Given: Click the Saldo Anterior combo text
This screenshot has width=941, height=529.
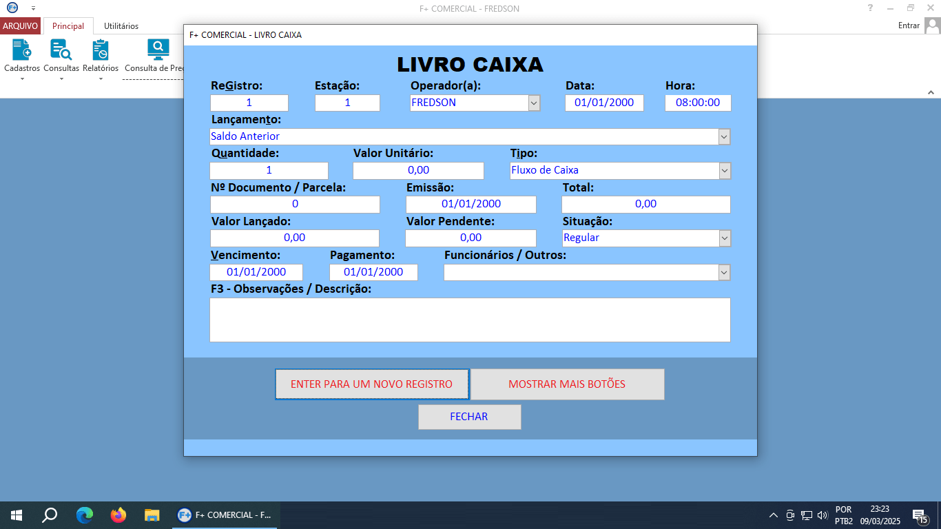Looking at the screenshot, I should pos(245,136).
